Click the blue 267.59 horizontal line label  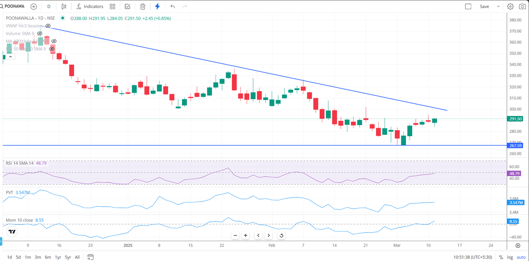(516, 145)
